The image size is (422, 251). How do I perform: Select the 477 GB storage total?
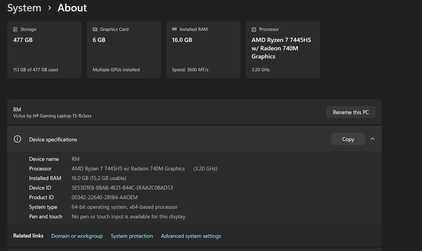[x=23, y=40]
